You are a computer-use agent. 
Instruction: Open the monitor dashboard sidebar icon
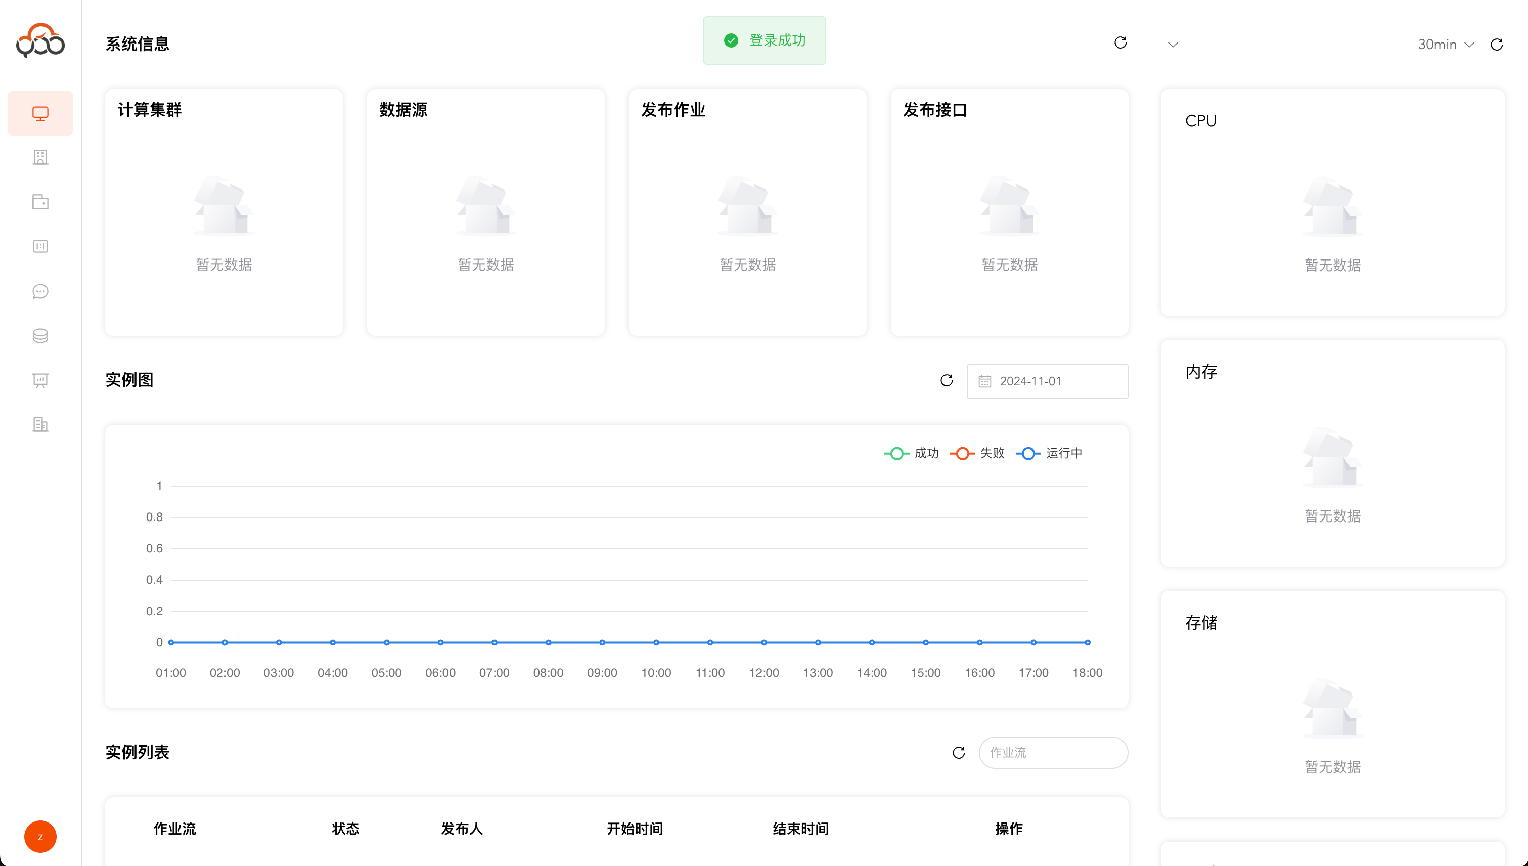[40, 113]
